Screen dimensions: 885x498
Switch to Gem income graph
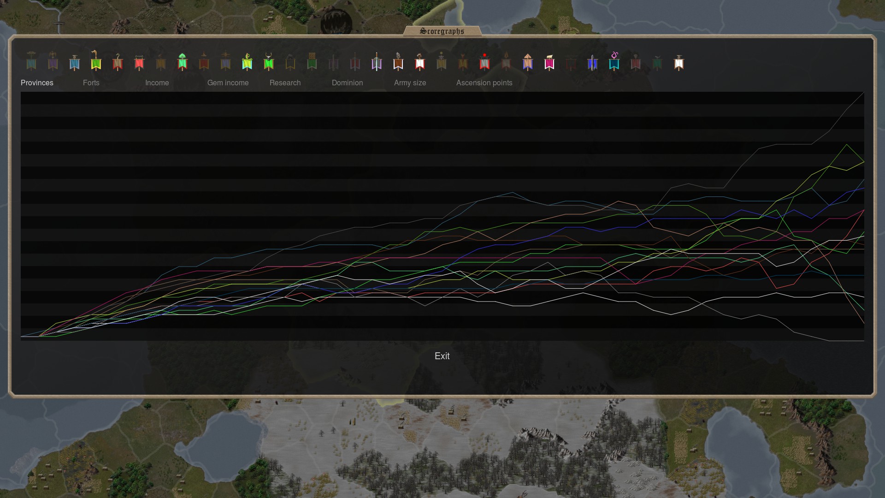[228, 83]
